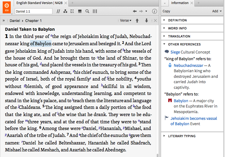The image size is (225, 157).
Task: Open Jehoiakim becomes vassal of Babylon event
Action: (x=194, y=121)
